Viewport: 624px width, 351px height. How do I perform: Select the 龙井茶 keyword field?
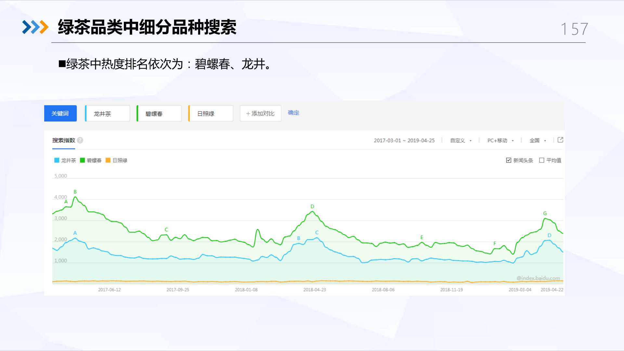[x=108, y=113]
